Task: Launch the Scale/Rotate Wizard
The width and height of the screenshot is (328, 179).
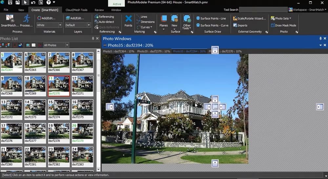Action: pyautogui.click(x=249, y=18)
